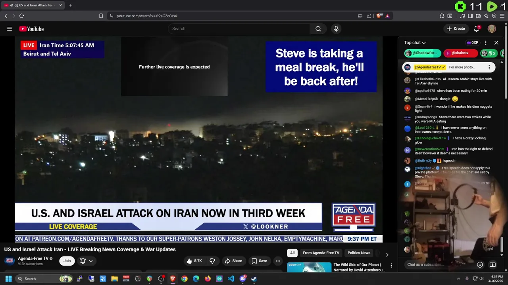Screen dimensions: 508x285
Task: Open Wild Side of Our Planet thumbnail
Action: pos(309,267)
